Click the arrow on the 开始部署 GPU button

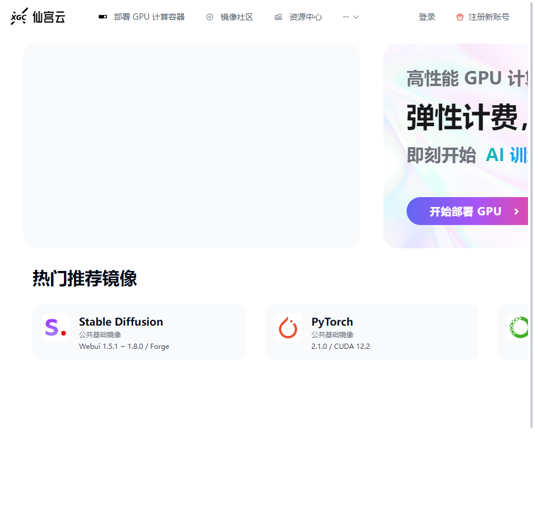tap(516, 212)
